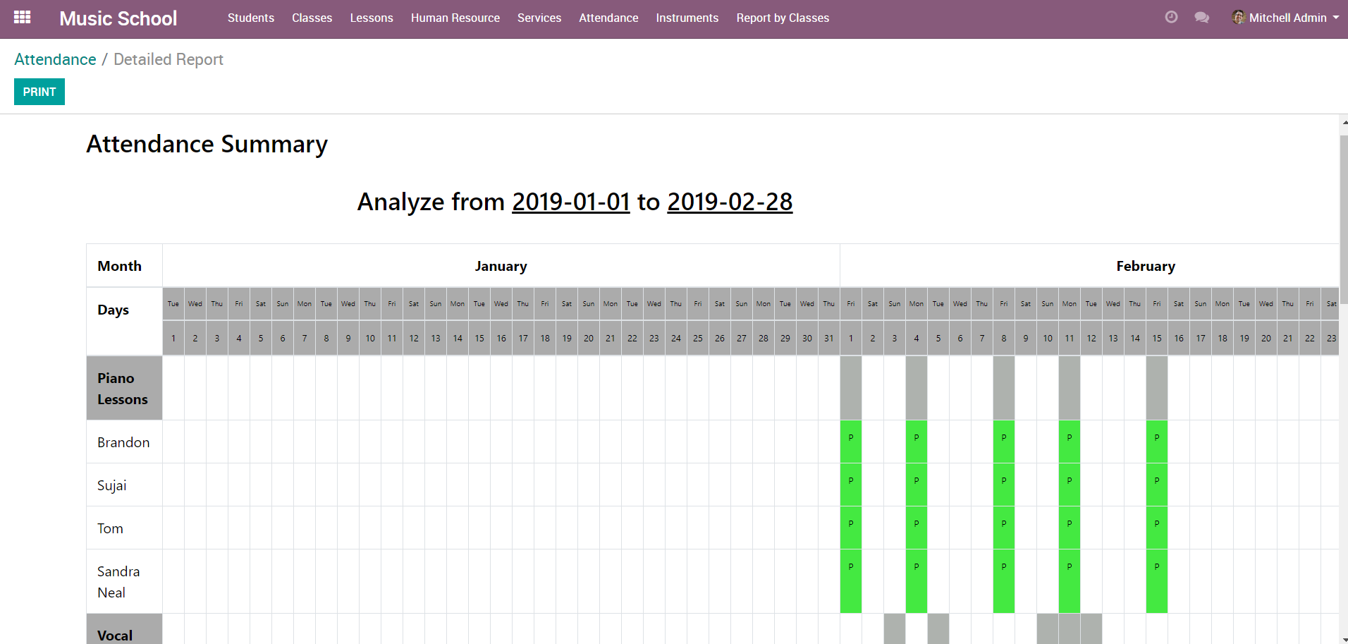
Task: Click Mitchell Admin's avatar picture
Action: coord(1238,18)
